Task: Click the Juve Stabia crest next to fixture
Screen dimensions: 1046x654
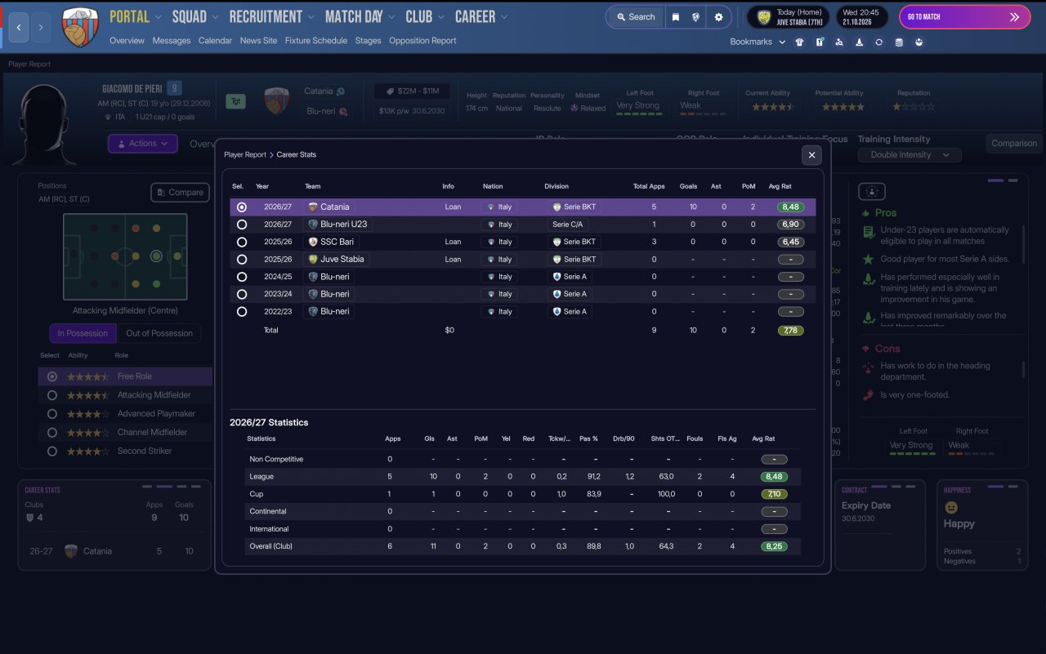Action: coord(764,17)
